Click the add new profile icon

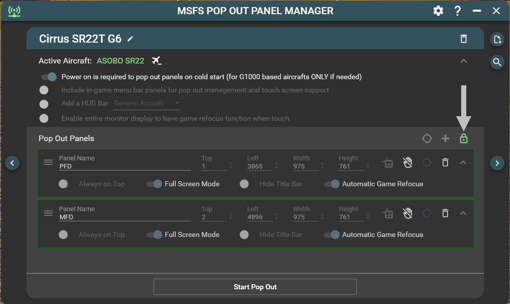click(497, 40)
